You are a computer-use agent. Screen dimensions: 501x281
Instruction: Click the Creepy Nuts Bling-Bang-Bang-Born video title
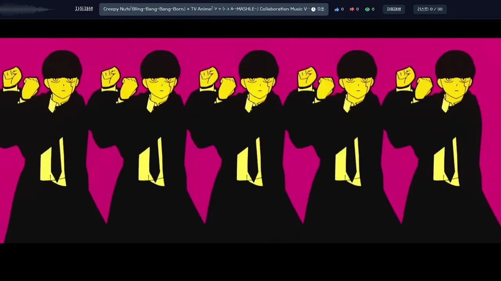[207, 9]
